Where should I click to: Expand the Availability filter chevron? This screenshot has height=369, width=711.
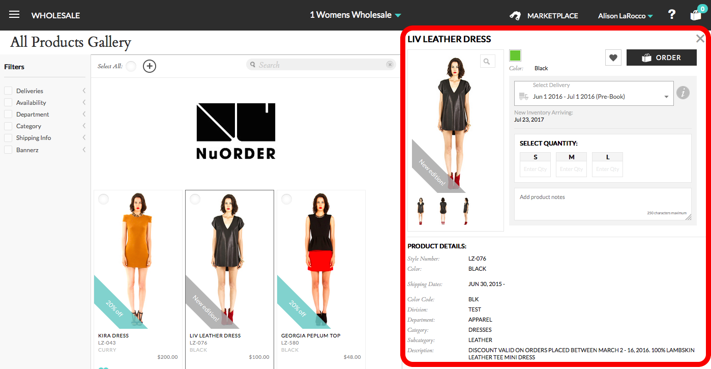tap(84, 102)
